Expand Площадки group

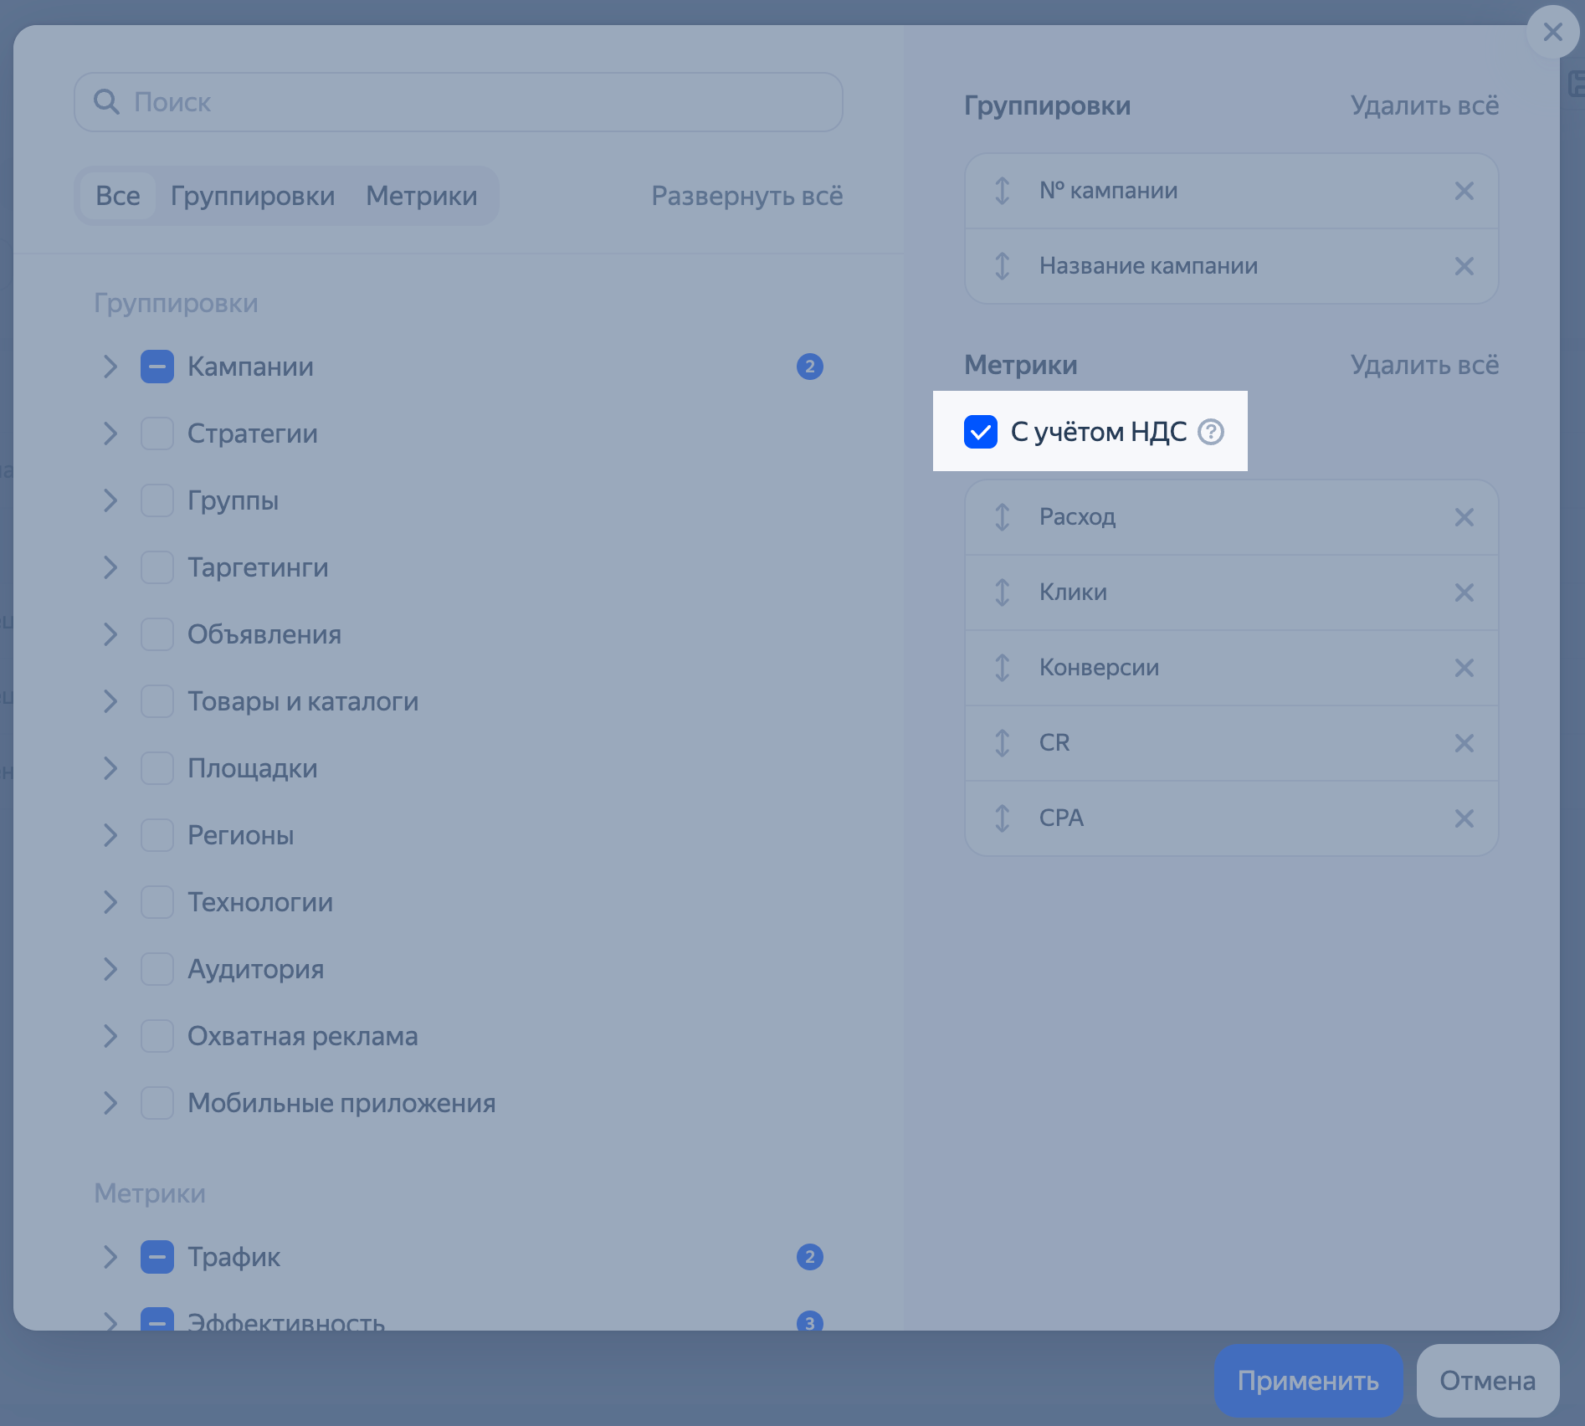tap(110, 768)
